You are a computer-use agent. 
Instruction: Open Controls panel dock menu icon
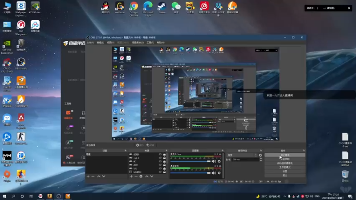[x=304, y=151]
